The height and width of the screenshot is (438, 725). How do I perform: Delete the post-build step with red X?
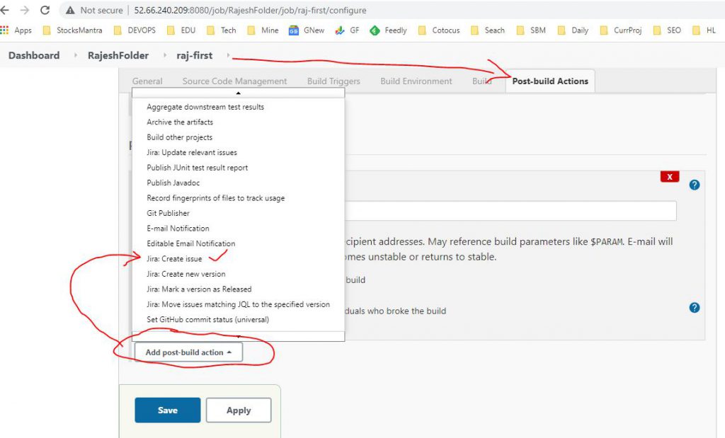669,177
